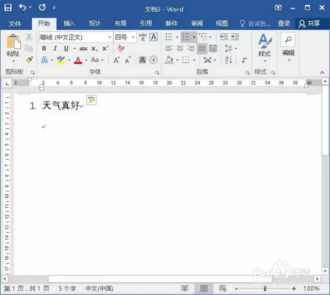Open the underline style dropdown arrow
Image resolution: width=330 pixels, height=295 pixels.
point(75,48)
